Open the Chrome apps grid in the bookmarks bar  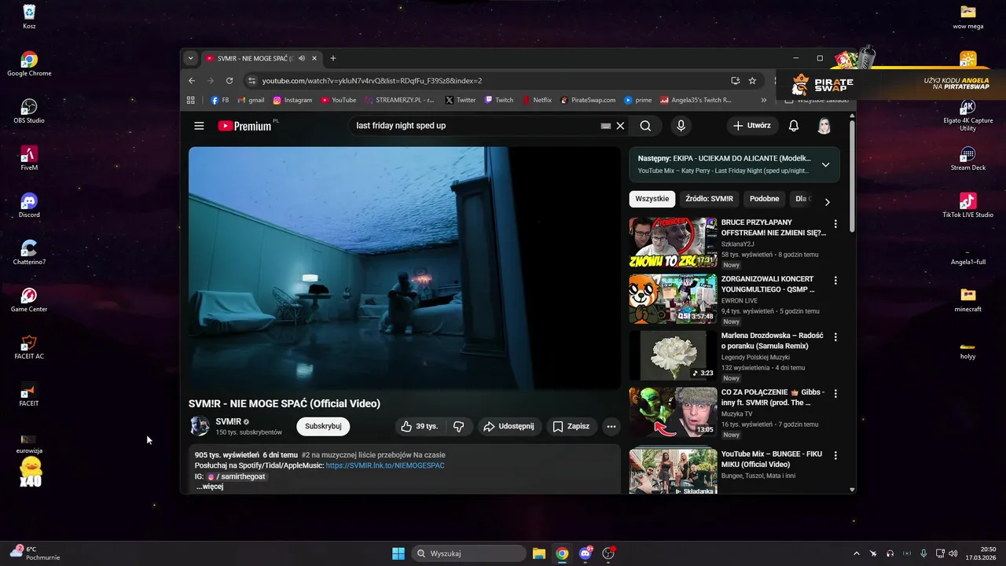pos(190,100)
